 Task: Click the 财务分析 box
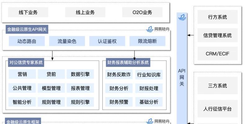119,88
